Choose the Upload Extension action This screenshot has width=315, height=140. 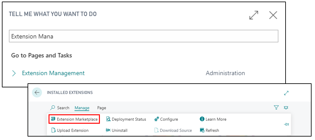(70, 130)
